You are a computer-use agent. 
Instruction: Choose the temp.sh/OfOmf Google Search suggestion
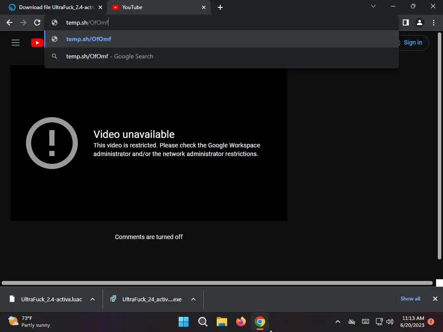click(221, 57)
